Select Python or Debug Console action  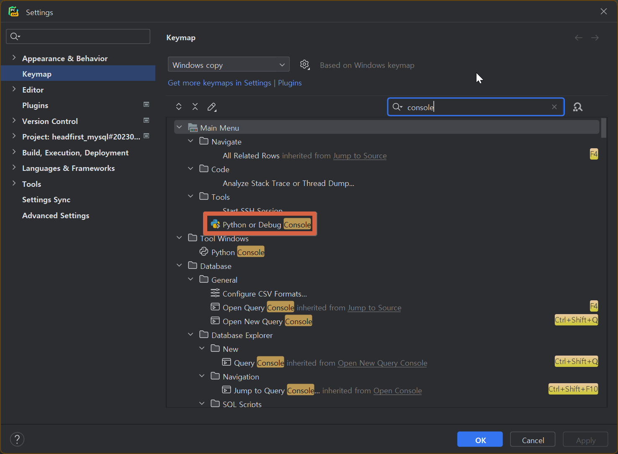pyautogui.click(x=267, y=224)
